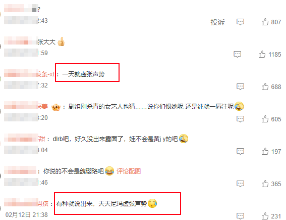This screenshot has width=286, height=220.
Task: Reply to the dlrb吧 comment
Action: point(240,151)
